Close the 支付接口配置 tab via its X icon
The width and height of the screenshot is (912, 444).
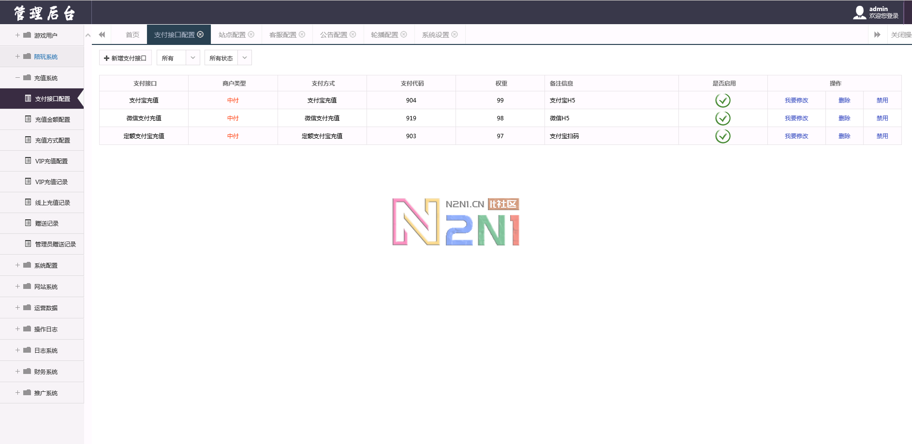click(200, 34)
